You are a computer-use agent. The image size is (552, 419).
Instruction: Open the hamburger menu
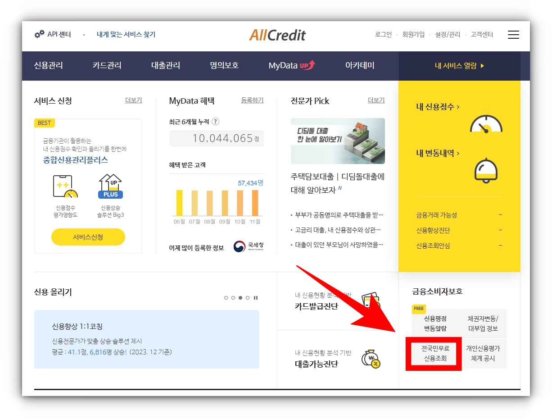click(x=513, y=35)
